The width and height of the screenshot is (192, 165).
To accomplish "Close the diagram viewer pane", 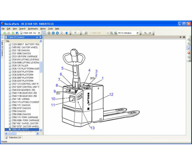I will (184, 37).
